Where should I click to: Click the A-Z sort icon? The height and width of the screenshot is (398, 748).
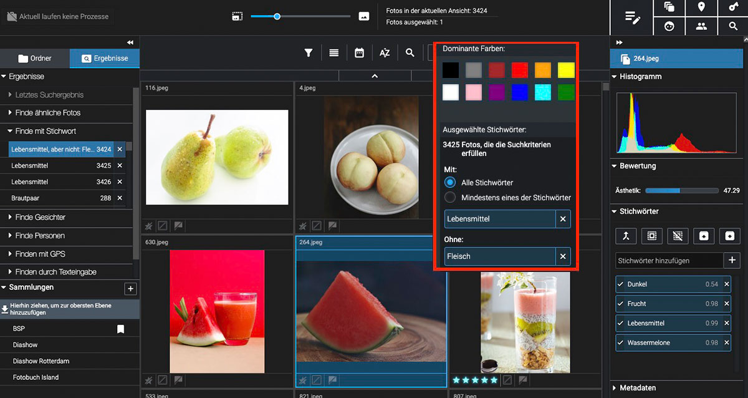click(x=385, y=53)
